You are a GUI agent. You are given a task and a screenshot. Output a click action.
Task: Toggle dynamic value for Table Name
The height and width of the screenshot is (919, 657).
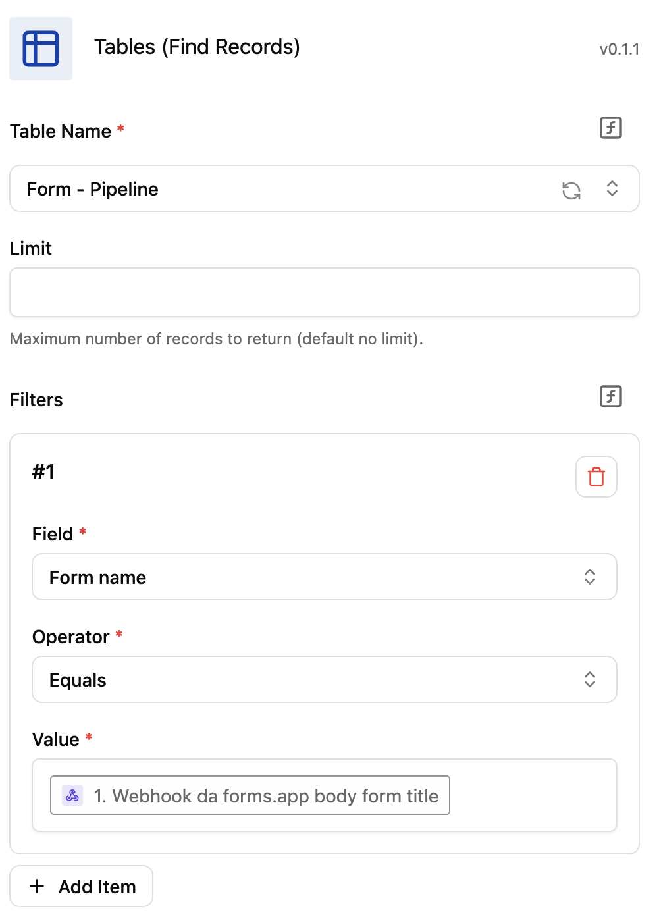[610, 128]
